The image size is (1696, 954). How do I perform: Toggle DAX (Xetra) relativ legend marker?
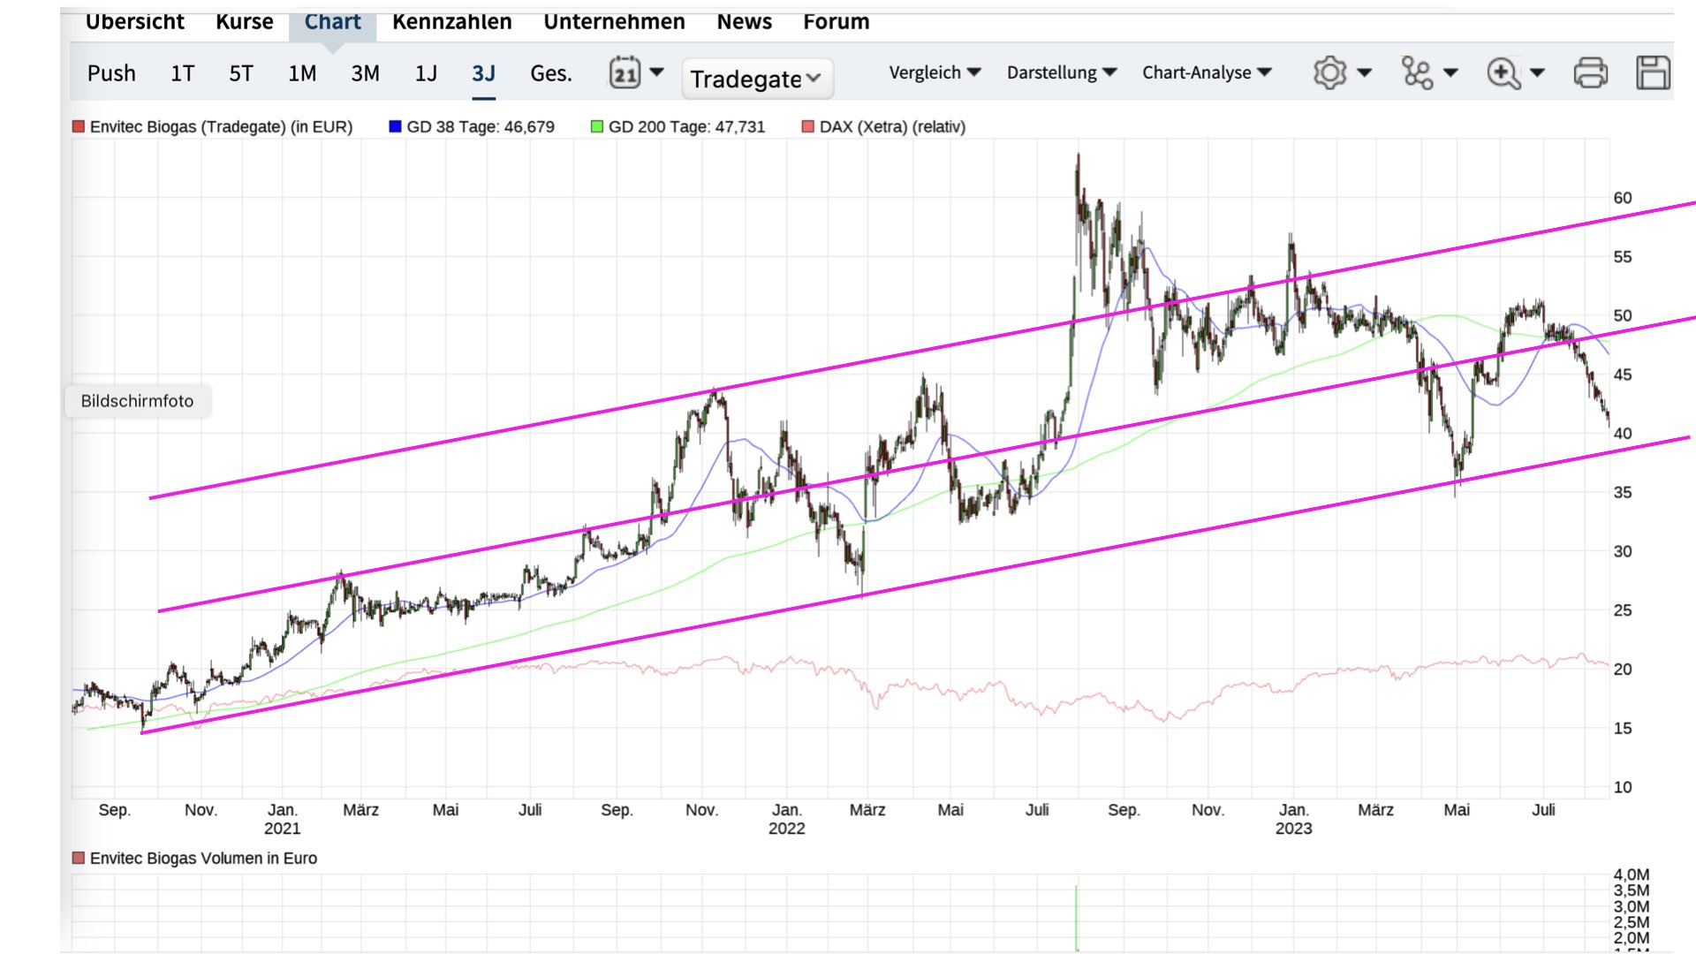(807, 126)
